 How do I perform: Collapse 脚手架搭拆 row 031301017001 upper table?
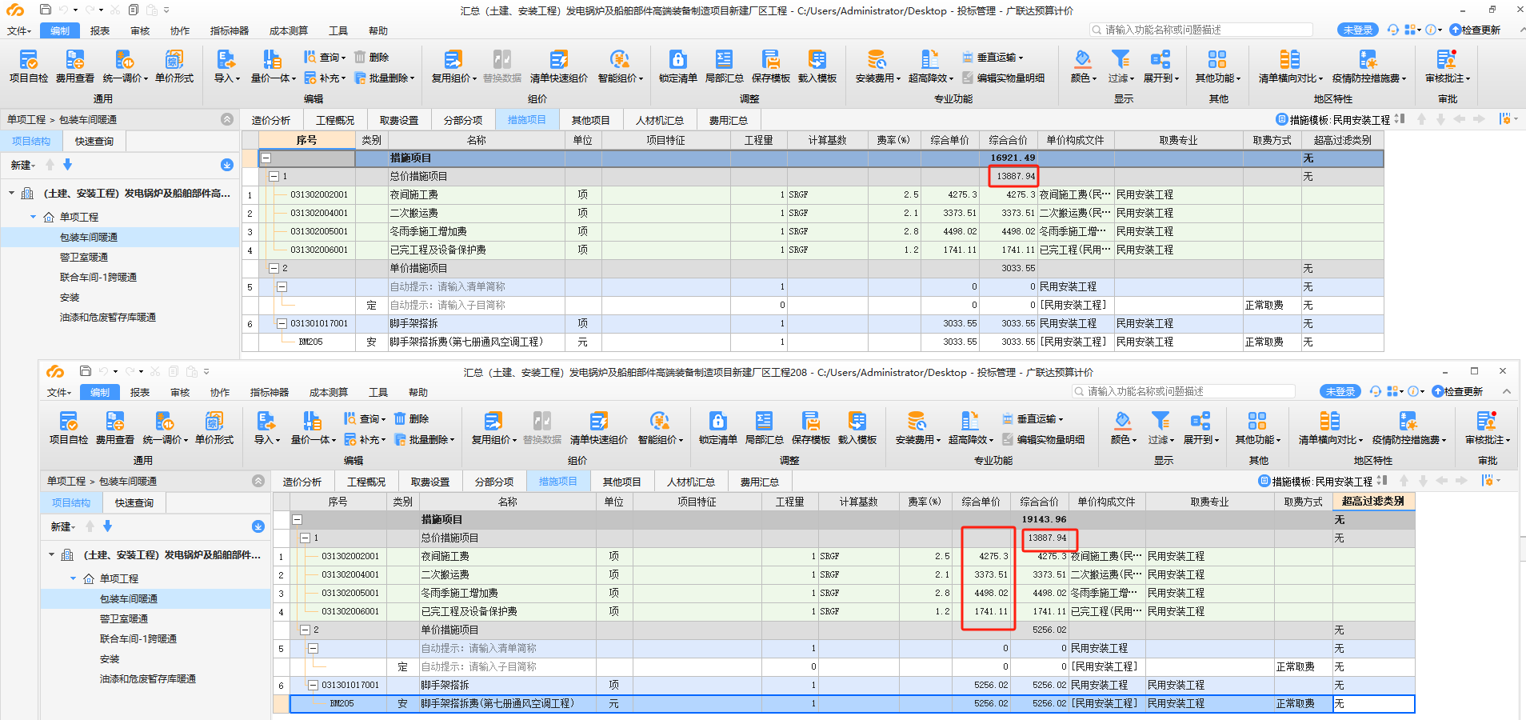click(282, 323)
